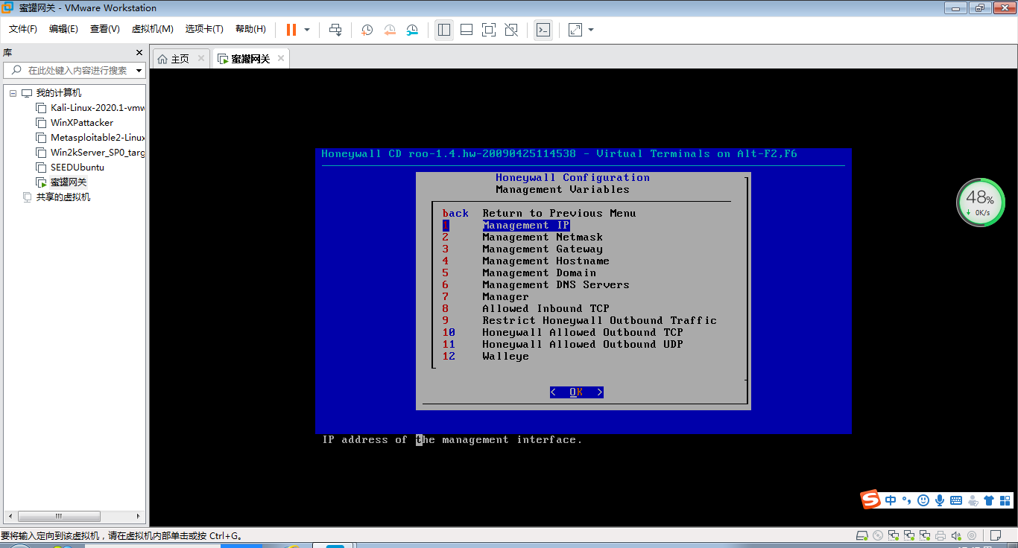The height and width of the screenshot is (548, 1018).
Task: Open the snapshot manager
Action: [x=412, y=30]
